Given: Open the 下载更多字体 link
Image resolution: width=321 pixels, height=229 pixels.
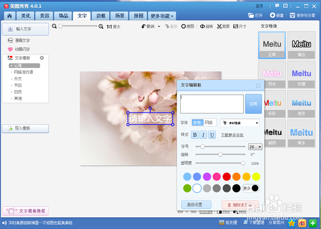Looking at the screenshot, I should click(x=232, y=135).
